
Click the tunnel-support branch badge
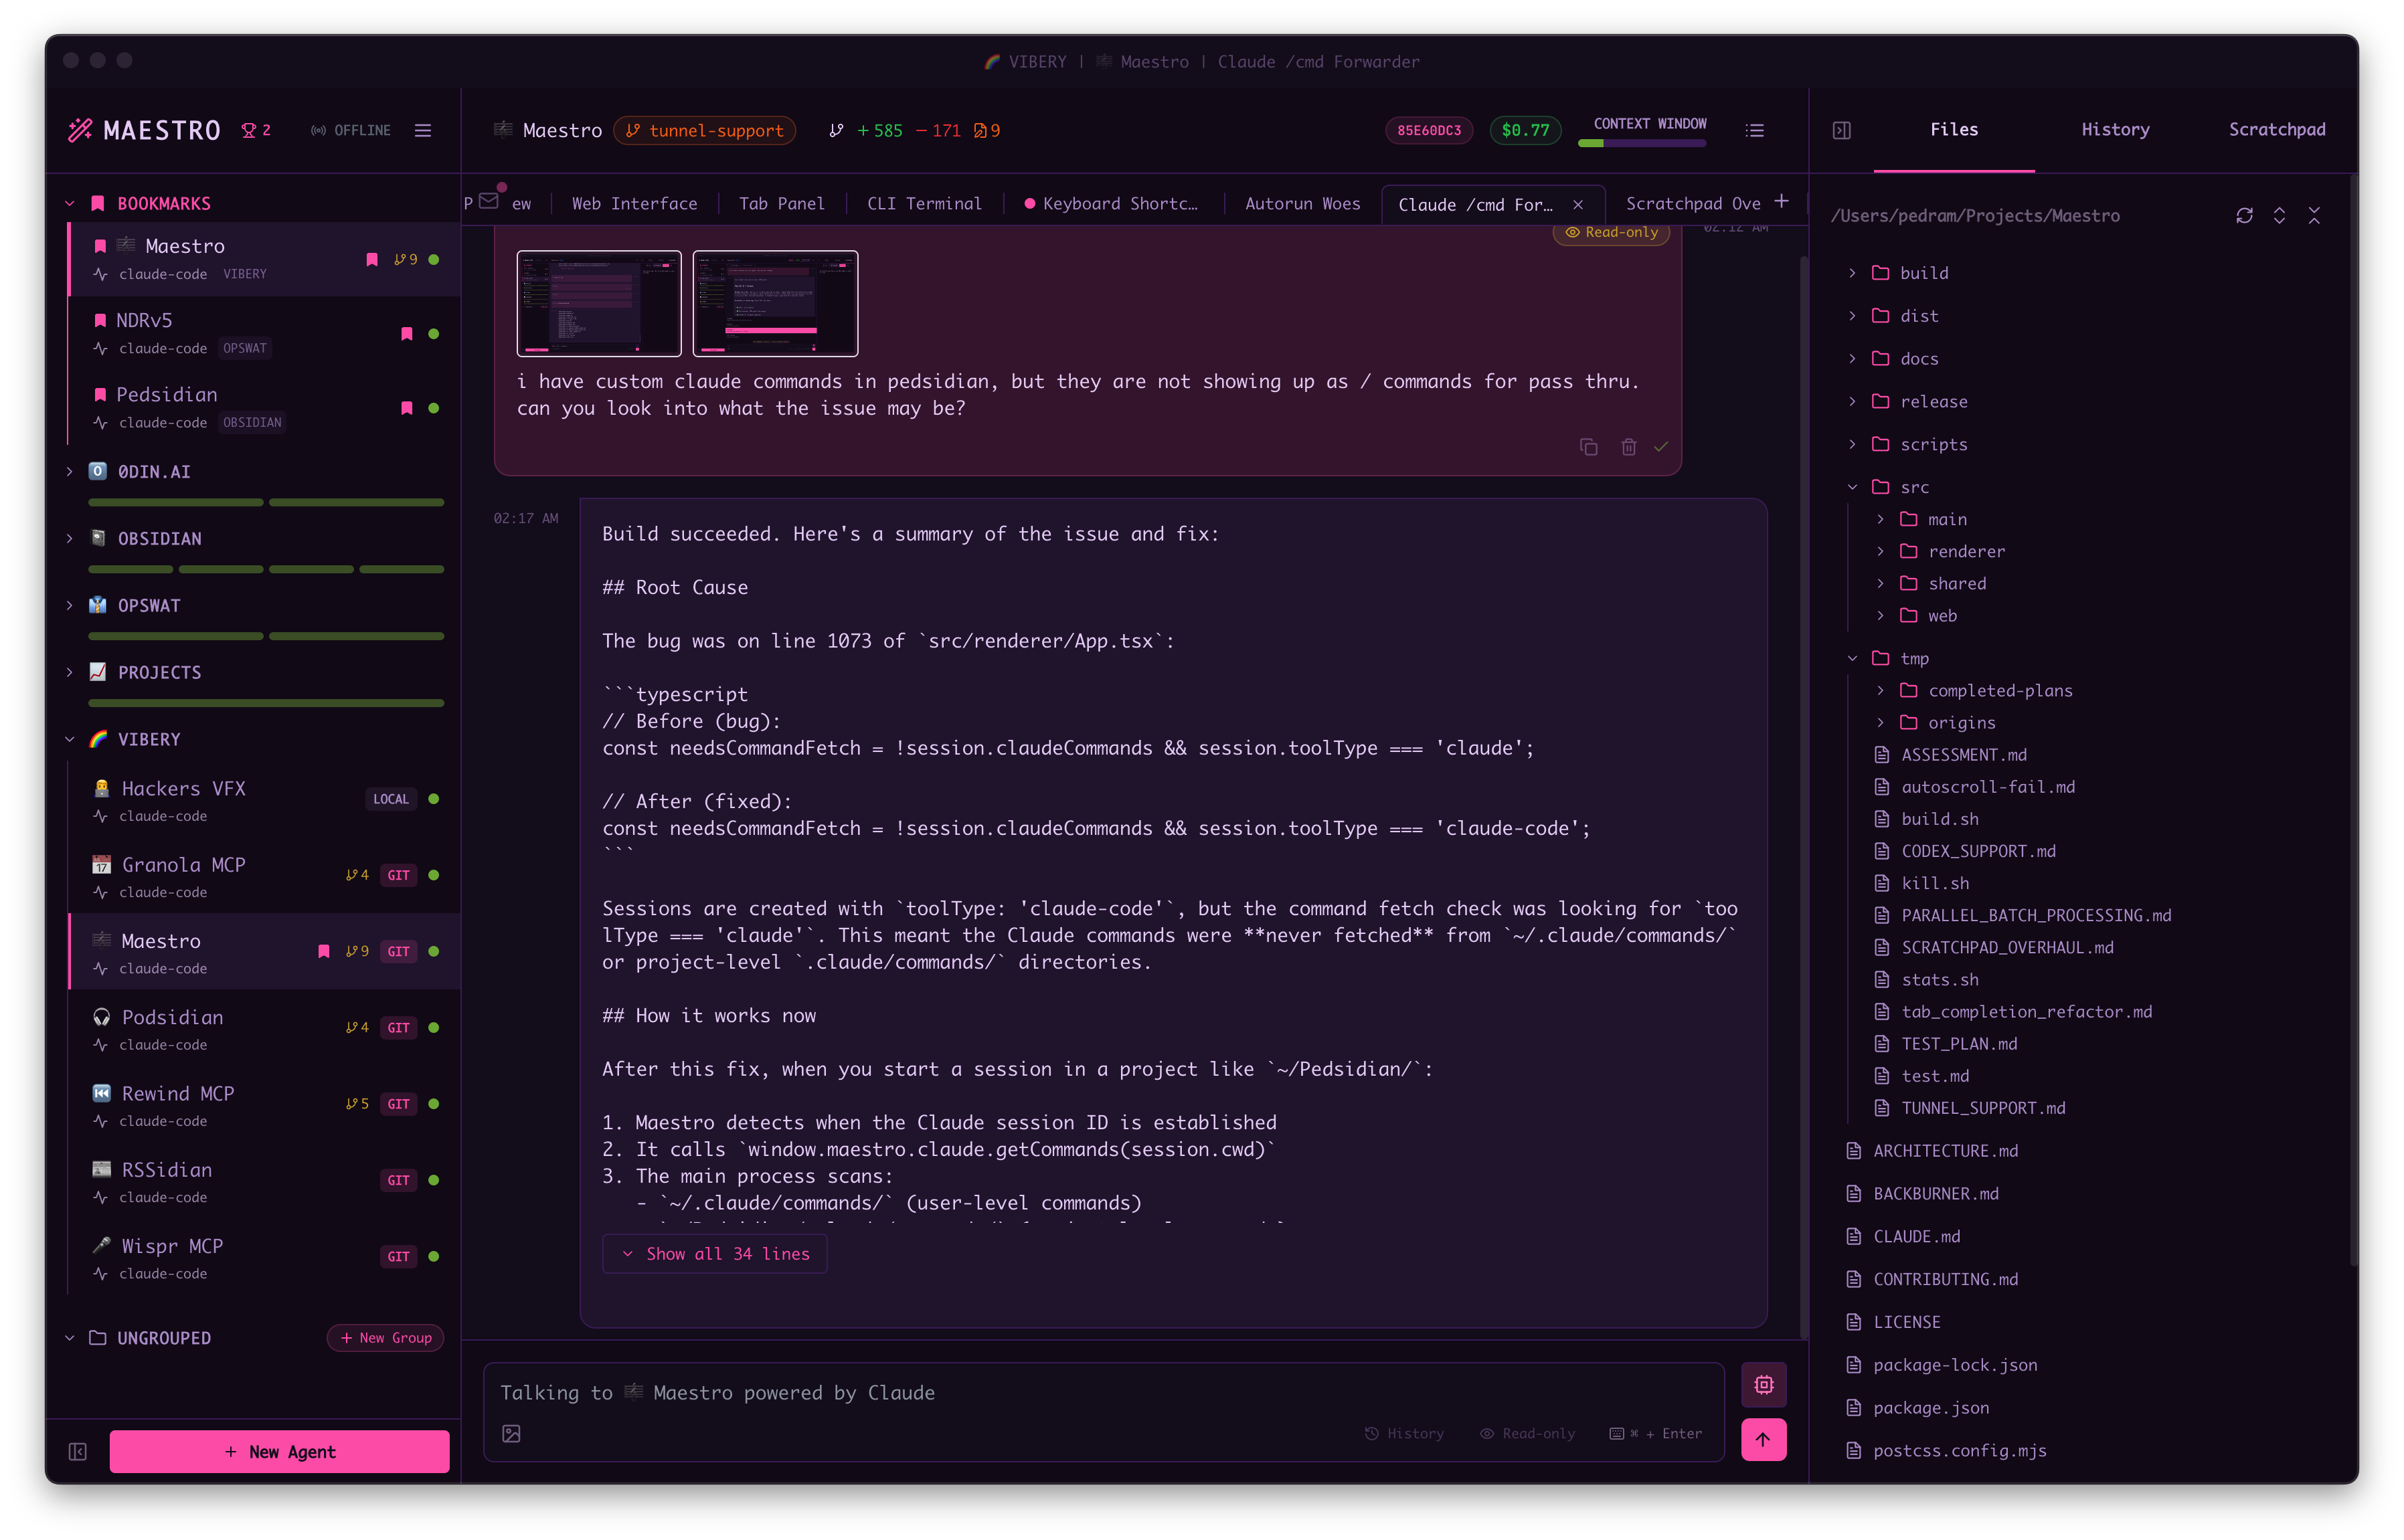pyautogui.click(x=704, y=130)
